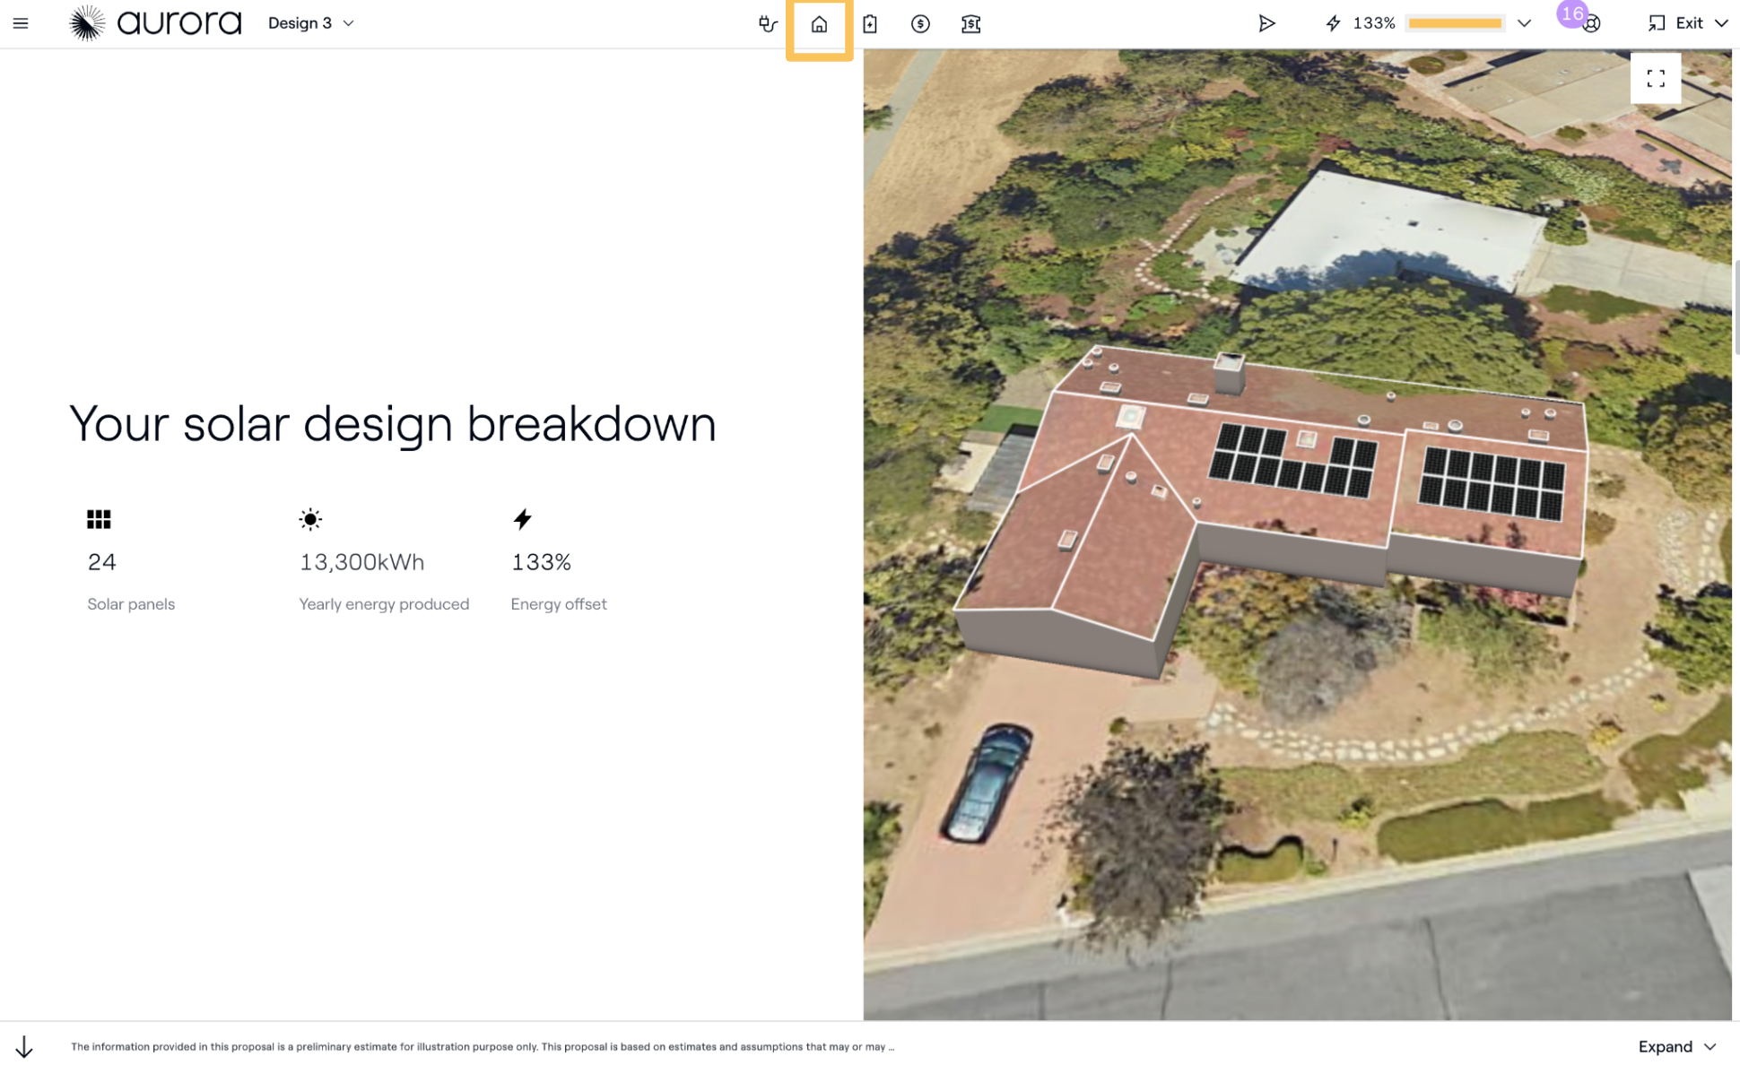
Task: Open the Design 3 dropdown
Action: click(310, 23)
